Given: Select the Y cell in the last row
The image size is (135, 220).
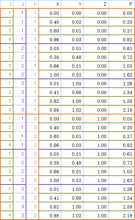Looking at the screenshot, I should coord(72,215).
